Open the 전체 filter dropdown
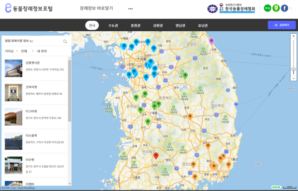 [x=27, y=51]
